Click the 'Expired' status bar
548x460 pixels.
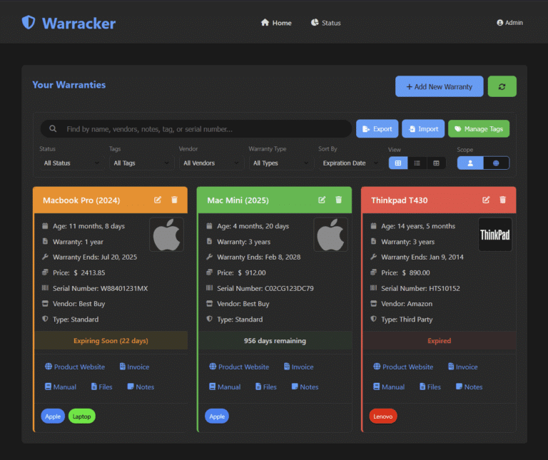point(440,341)
